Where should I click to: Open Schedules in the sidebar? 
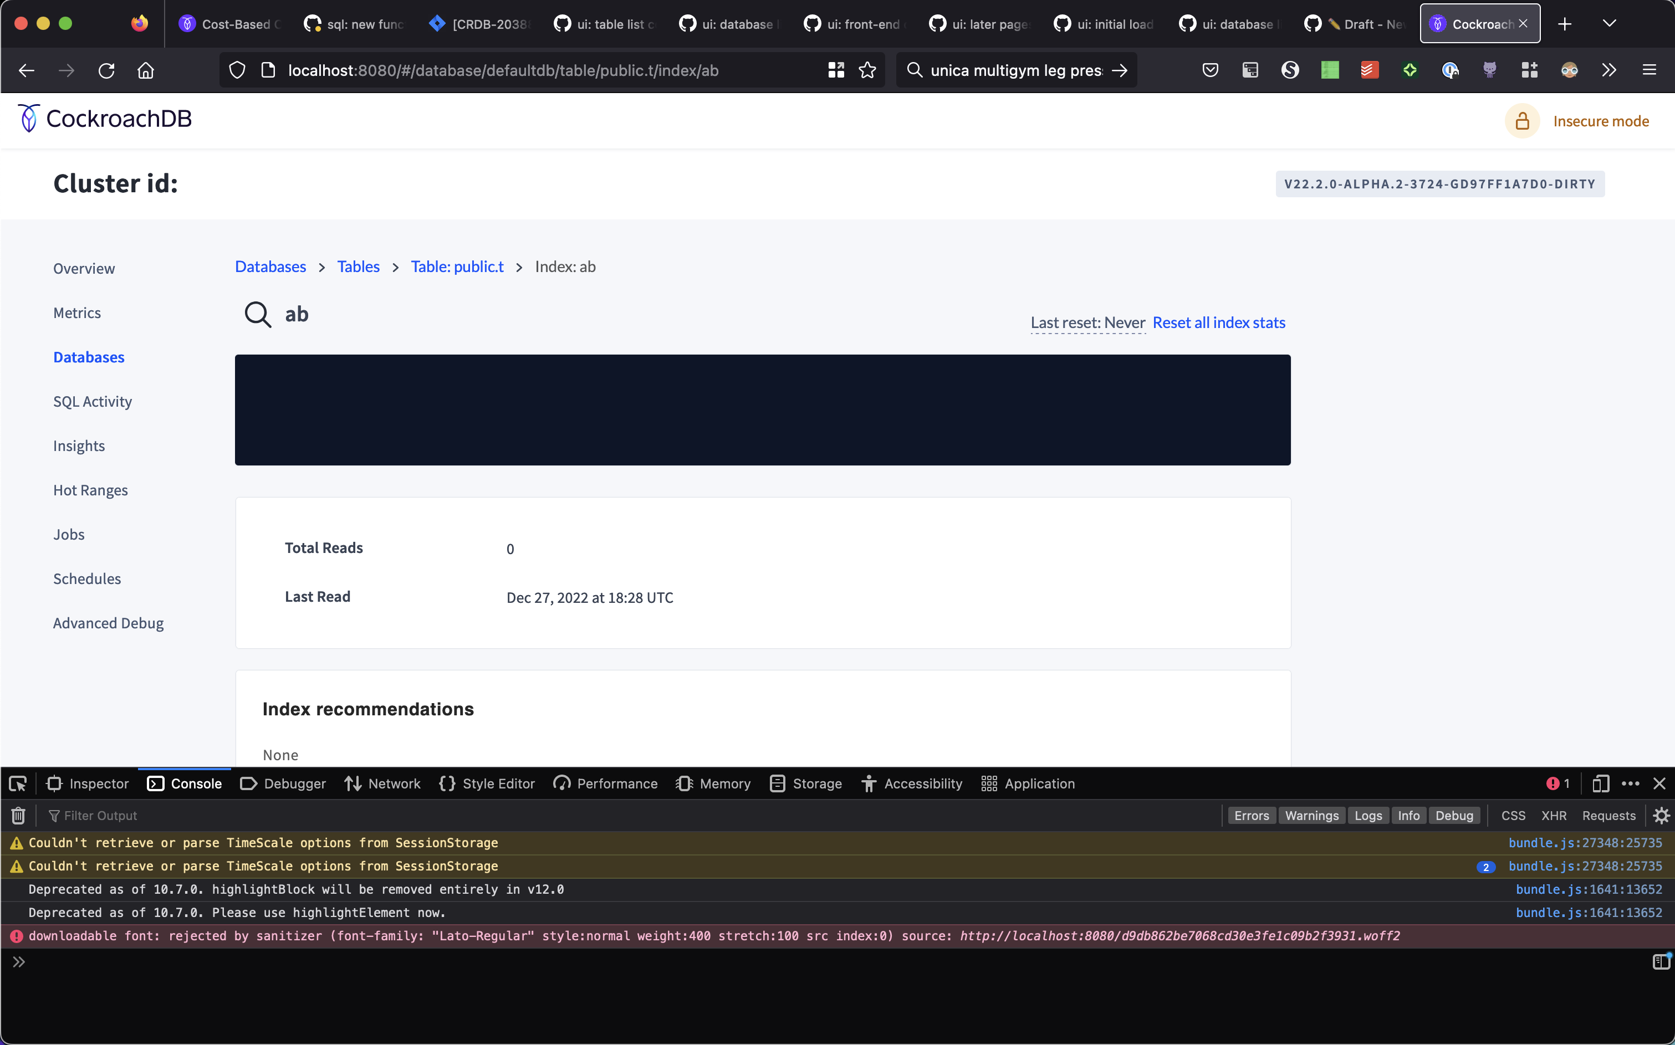pyautogui.click(x=86, y=578)
